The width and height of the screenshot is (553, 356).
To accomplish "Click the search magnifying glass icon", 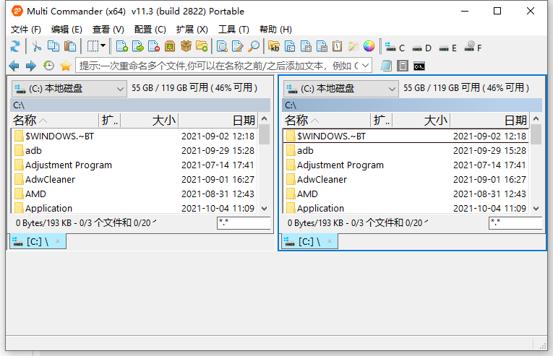I will tap(254, 46).
